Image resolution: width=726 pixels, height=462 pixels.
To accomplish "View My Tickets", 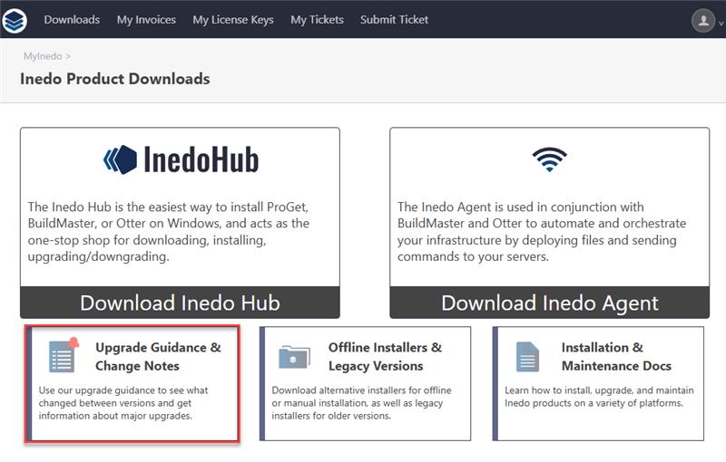I will [x=317, y=20].
